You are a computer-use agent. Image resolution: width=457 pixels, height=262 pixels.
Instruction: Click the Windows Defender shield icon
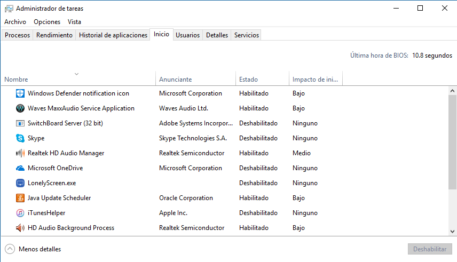(20, 93)
